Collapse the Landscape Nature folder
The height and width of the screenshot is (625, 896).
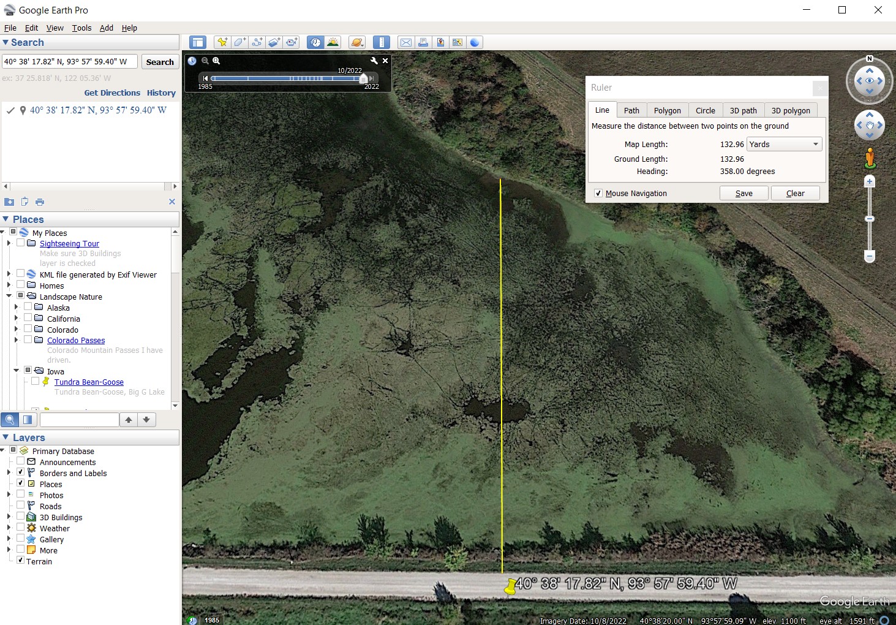9,296
